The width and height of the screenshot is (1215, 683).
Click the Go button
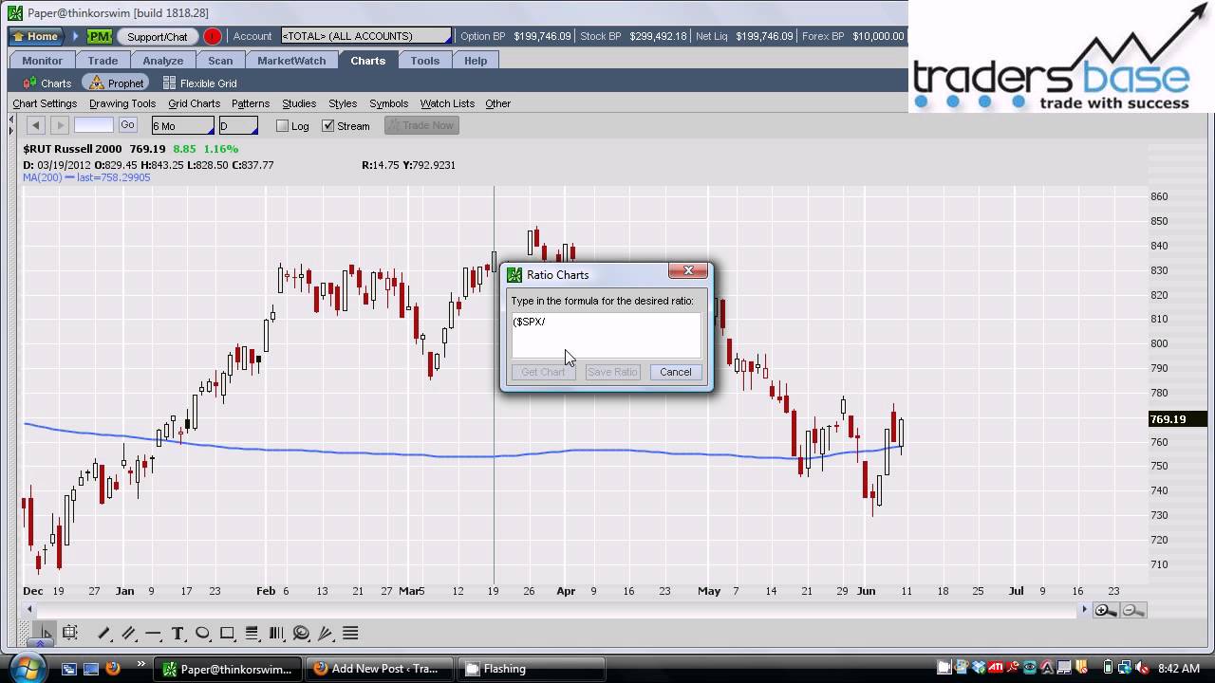coord(127,125)
